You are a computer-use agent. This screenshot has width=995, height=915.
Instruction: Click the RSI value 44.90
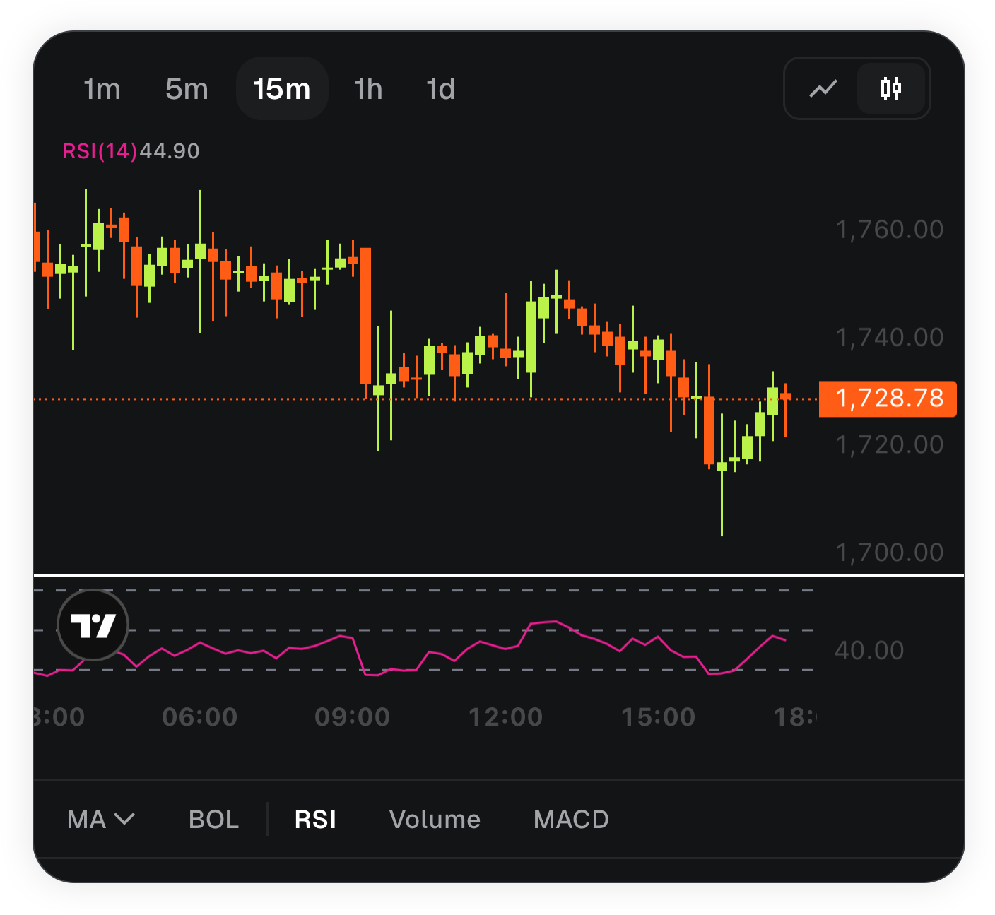(x=170, y=151)
